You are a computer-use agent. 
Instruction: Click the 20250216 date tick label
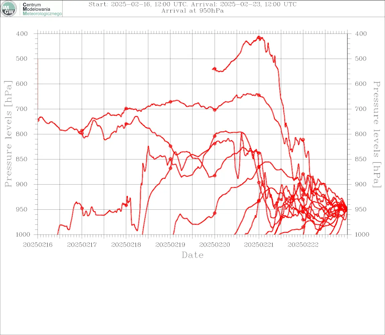pos(37,245)
